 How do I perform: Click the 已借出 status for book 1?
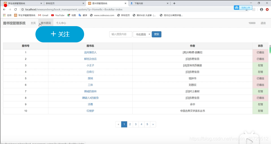pos(260,52)
